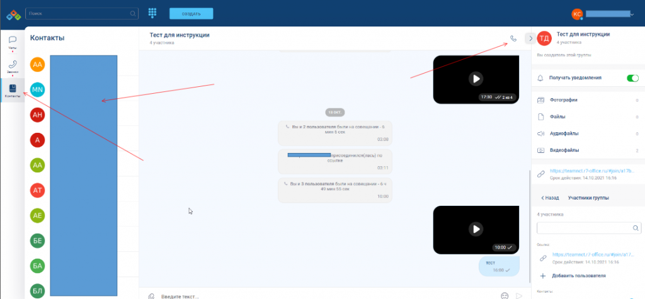Expand the user account dropdown
The image size is (645, 299).
pyautogui.click(x=632, y=14)
